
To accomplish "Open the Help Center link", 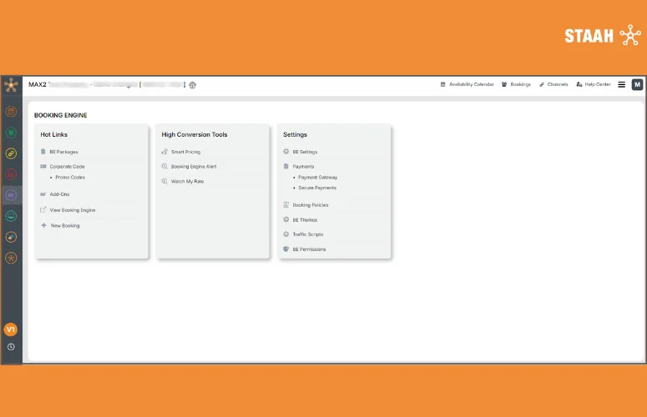I will 598,84.
